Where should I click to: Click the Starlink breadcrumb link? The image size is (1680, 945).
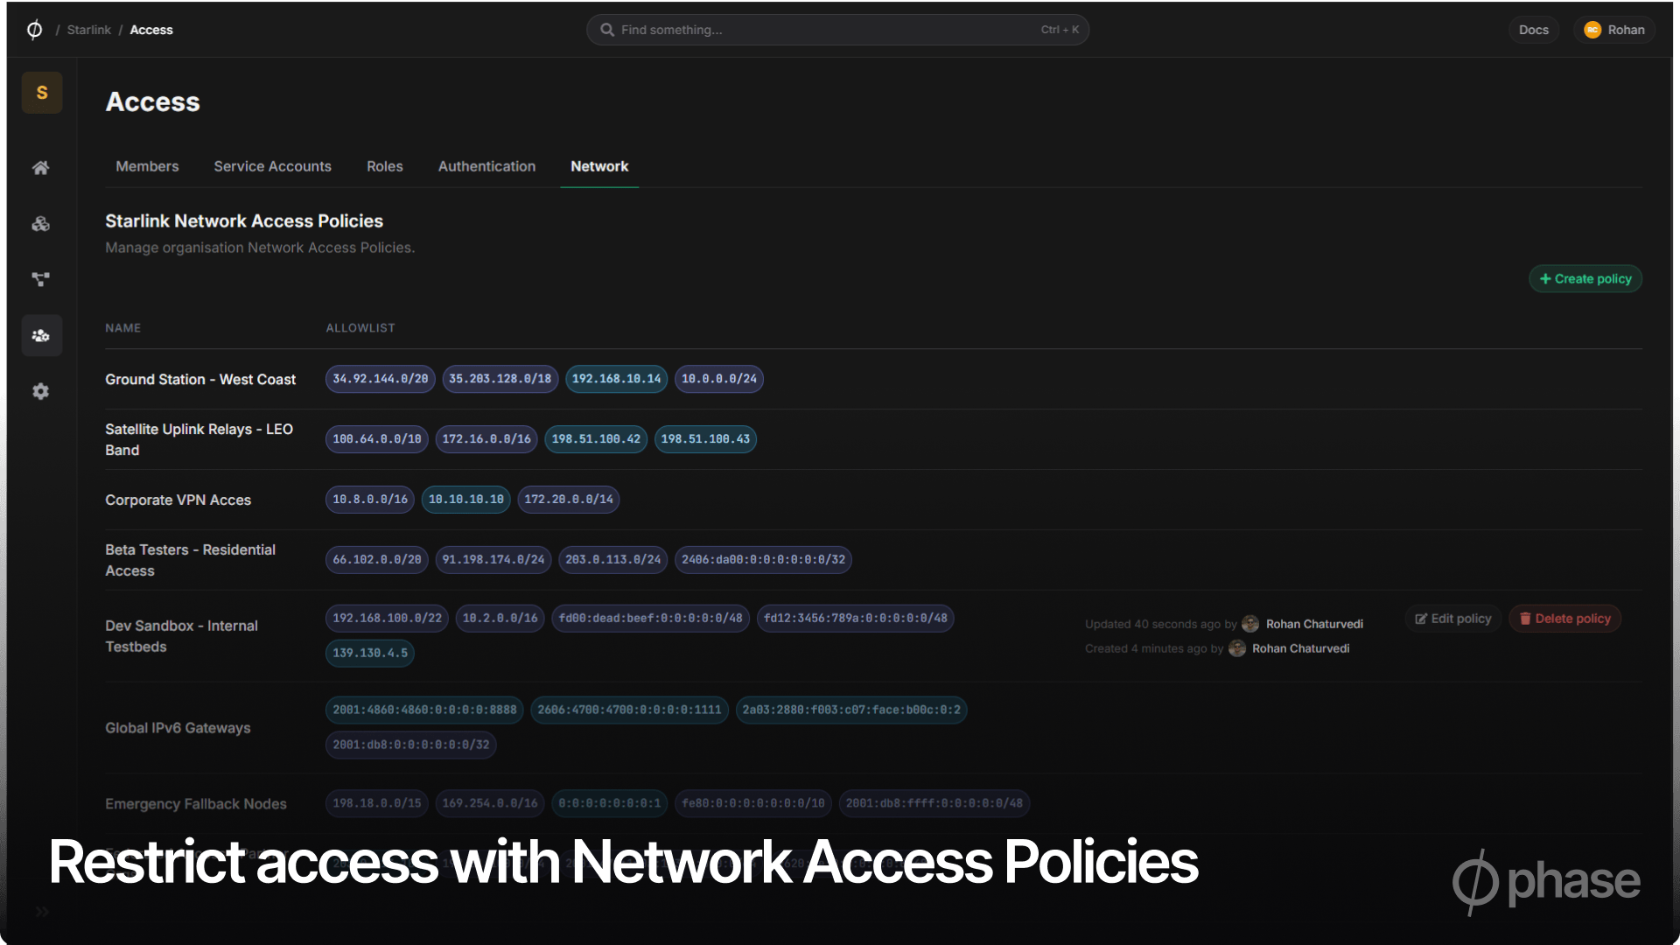[89, 30]
